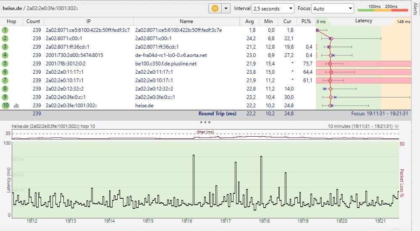420x231 pixels.
Task: Sort by the Avg column header
Action: [x=249, y=21]
